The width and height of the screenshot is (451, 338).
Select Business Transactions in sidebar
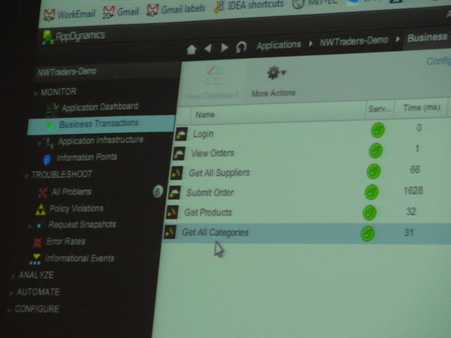(101, 125)
